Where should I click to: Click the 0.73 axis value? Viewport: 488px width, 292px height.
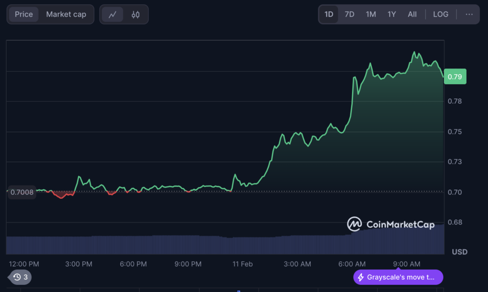(455, 162)
